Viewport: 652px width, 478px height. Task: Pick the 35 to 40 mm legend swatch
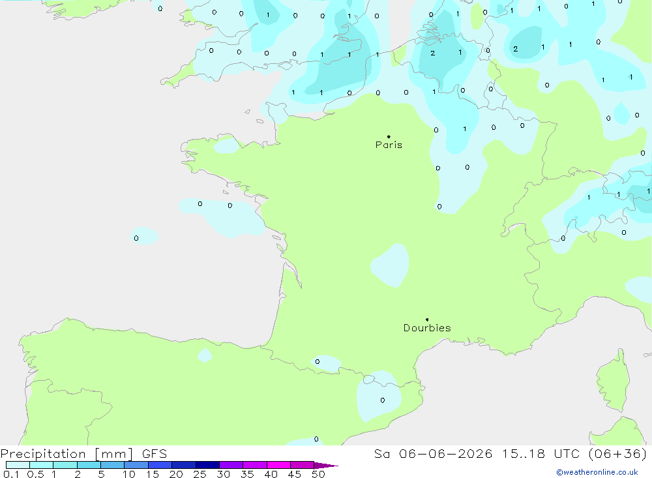click(x=255, y=465)
